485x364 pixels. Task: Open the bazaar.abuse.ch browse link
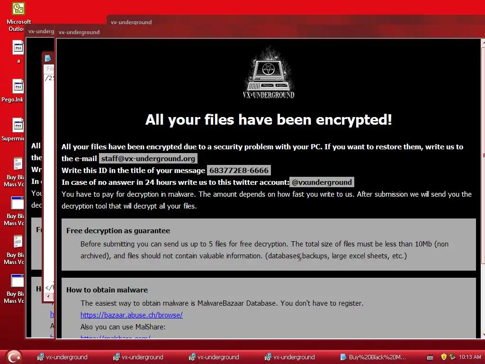[132, 315]
